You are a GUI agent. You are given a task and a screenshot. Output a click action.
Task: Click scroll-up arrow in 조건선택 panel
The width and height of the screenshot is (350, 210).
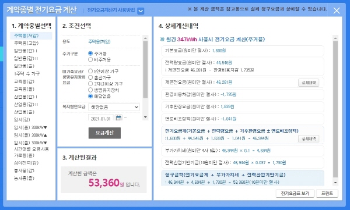[145, 38]
